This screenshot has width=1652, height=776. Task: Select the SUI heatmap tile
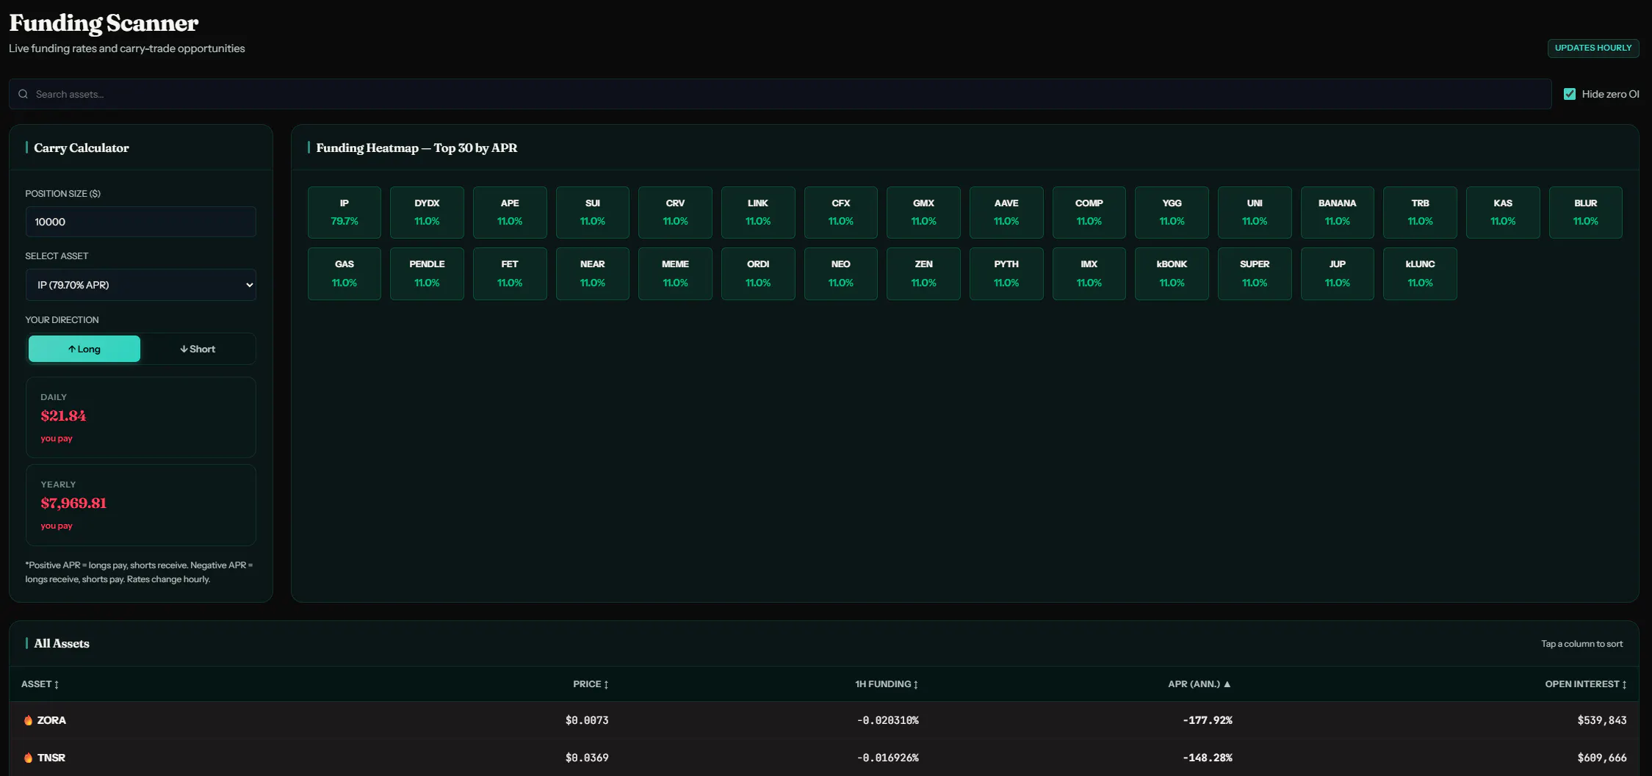[x=593, y=212]
